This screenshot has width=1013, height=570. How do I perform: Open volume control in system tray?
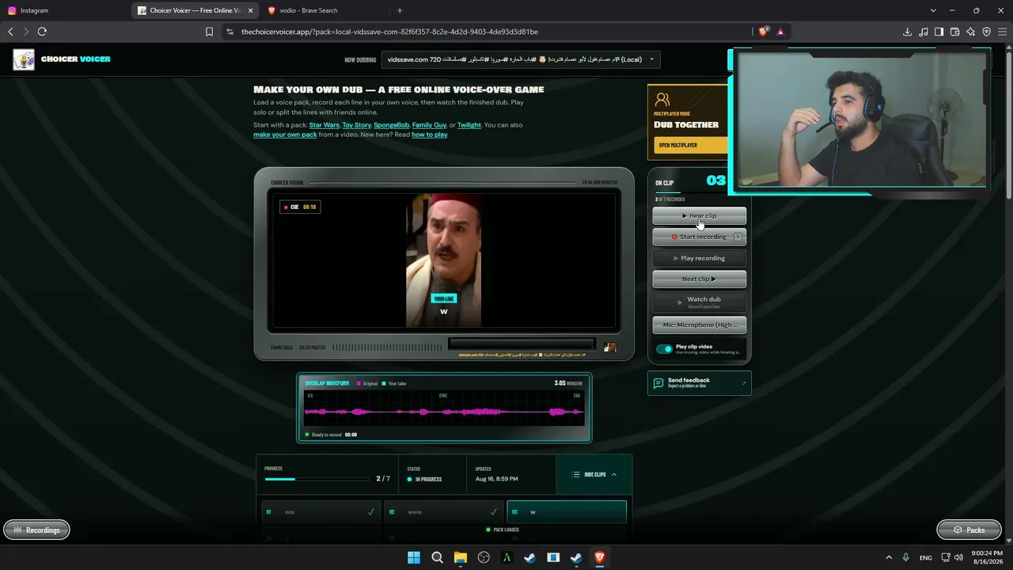[x=958, y=557]
